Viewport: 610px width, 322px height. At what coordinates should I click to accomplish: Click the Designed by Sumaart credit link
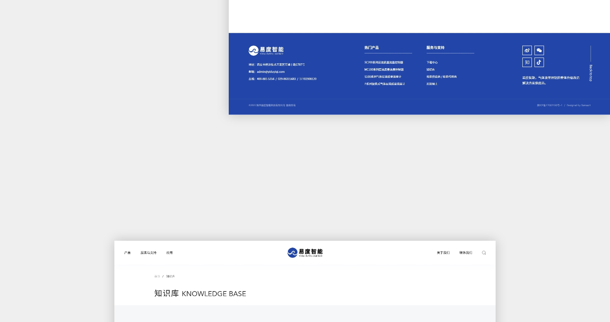point(578,105)
